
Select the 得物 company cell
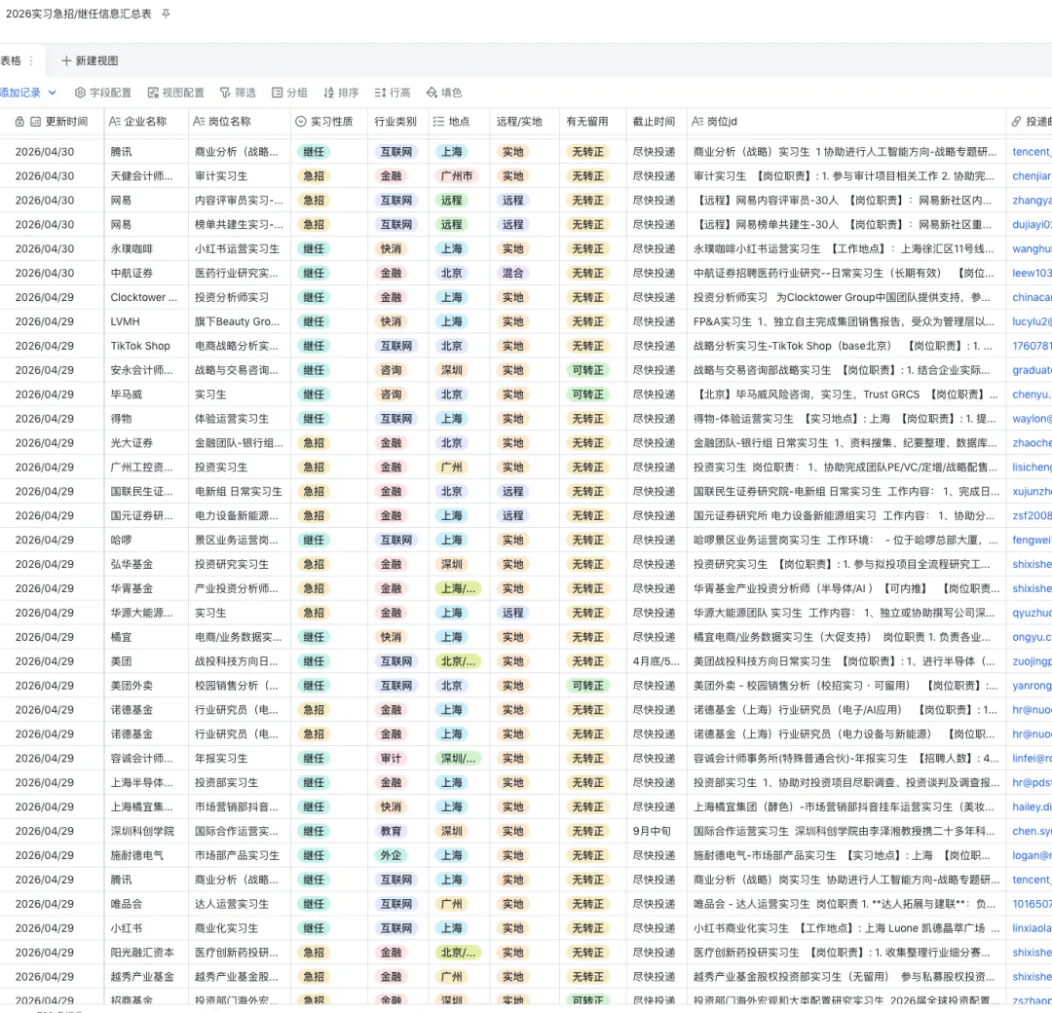(x=145, y=419)
